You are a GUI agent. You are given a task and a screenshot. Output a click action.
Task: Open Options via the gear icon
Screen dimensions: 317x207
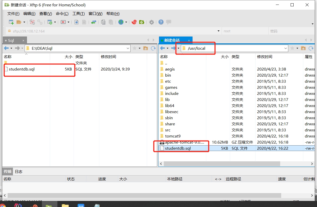coord(151,22)
